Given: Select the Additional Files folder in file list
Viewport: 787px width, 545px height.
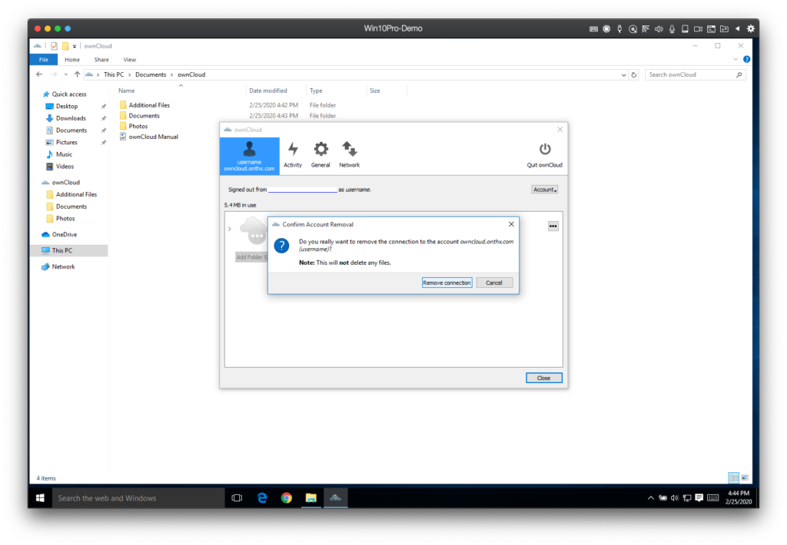Looking at the screenshot, I should [149, 105].
